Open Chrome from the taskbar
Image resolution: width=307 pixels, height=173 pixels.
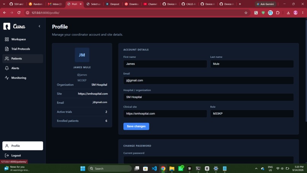(163, 168)
